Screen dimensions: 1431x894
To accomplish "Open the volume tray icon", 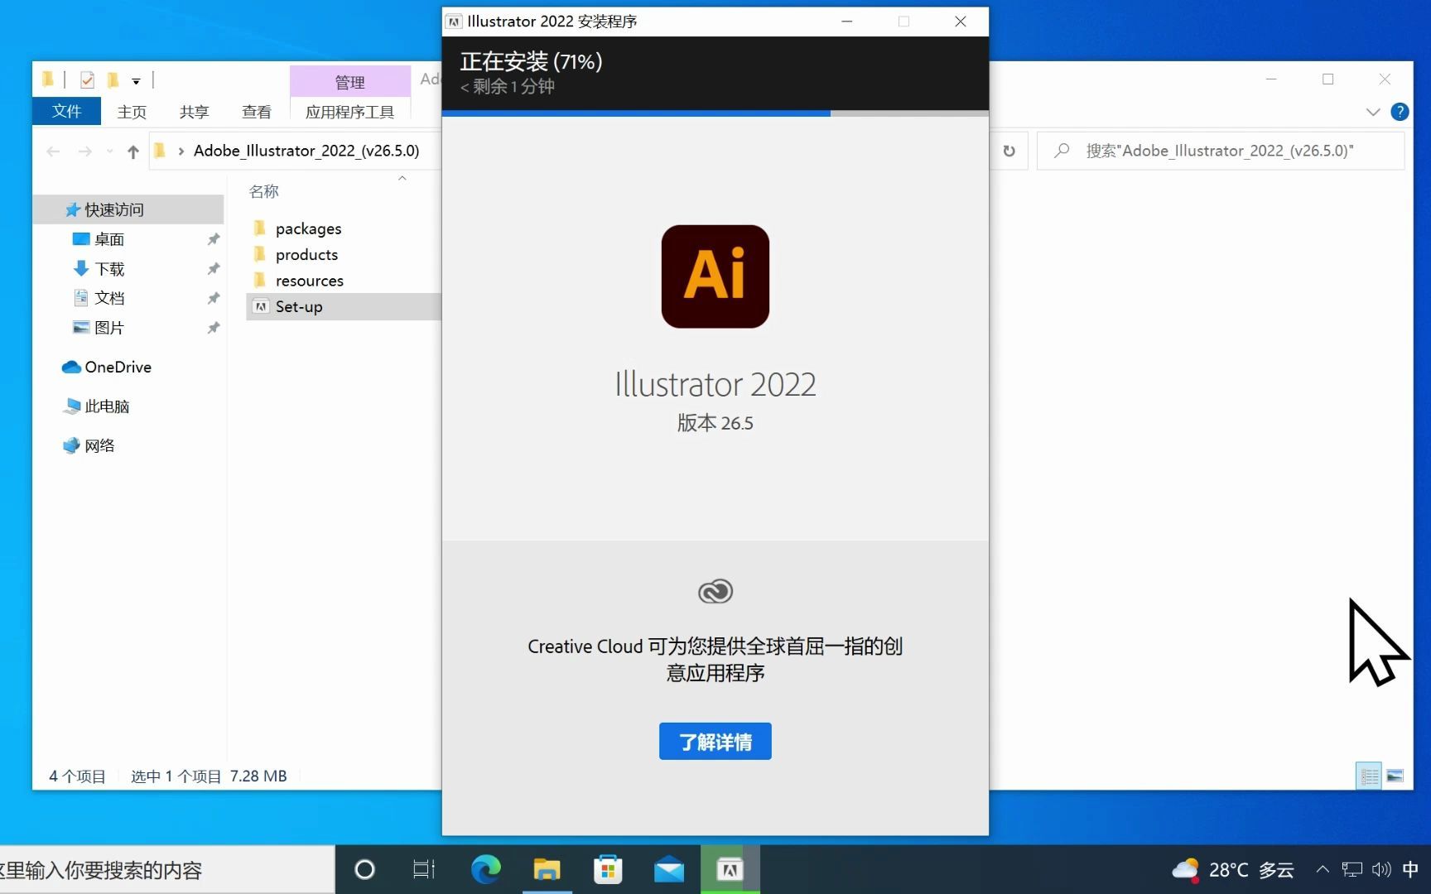I will point(1381,870).
